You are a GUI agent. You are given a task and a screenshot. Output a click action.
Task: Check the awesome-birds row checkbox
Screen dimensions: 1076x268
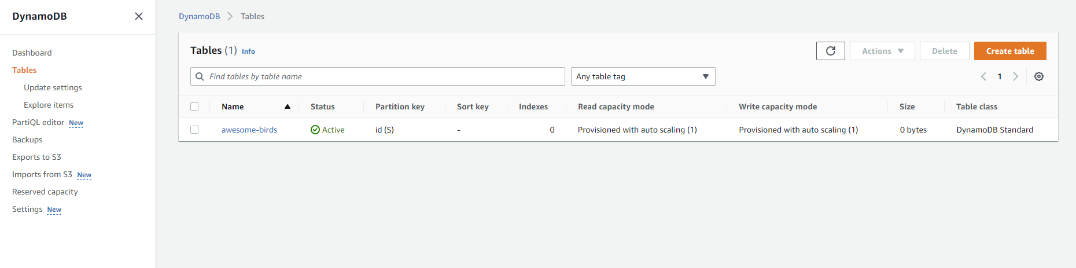click(x=194, y=130)
